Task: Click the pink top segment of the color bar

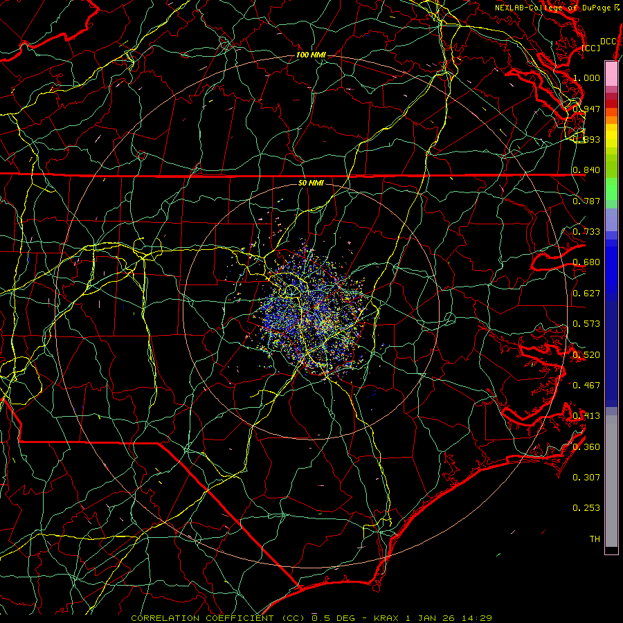Action: coord(611,73)
